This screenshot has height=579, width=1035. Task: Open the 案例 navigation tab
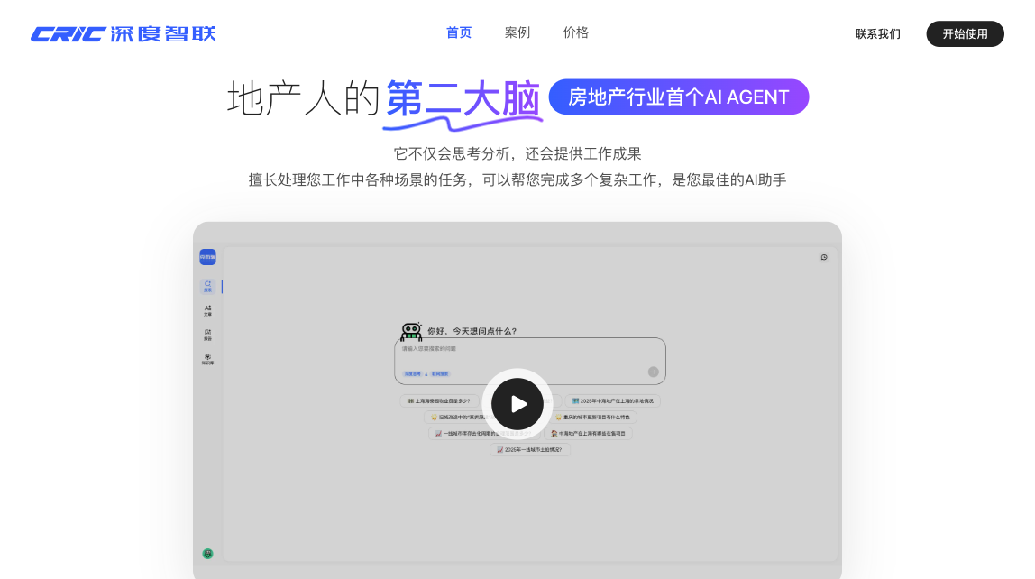pyautogui.click(x=517, y=32)
